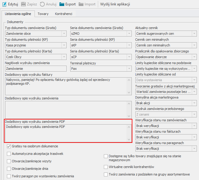This screenshot has width=199, height=180.
Task: Toggle Otwarcie/zamknięcie dnia checkbox
Action: click(9, 169)
